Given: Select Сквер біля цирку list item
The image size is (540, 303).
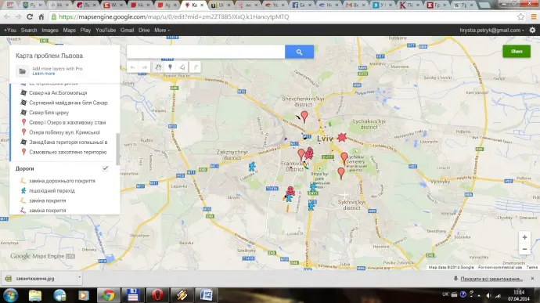Looking at the screenshot, I should click(x=49, y=113).
